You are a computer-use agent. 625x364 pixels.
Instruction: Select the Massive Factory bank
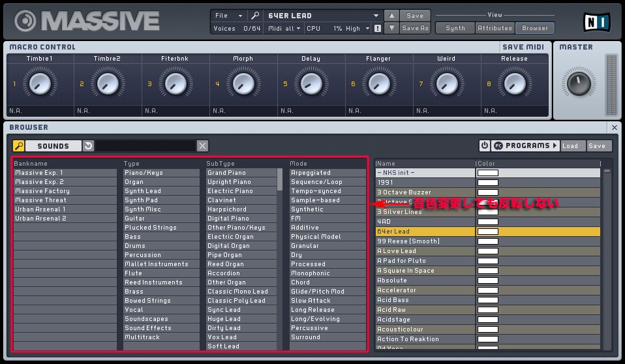[x=65, y=191]
